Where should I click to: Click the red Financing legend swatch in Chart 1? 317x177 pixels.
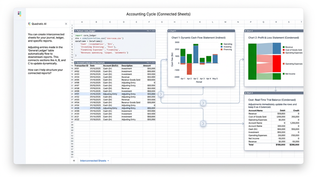click(x=221, y=49)
